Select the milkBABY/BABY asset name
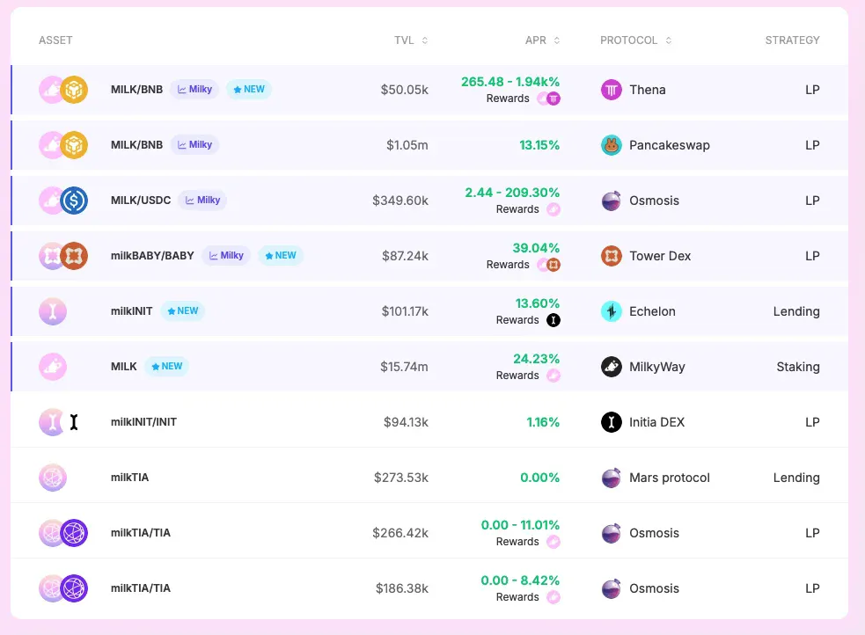 click(x=152, y=256)
